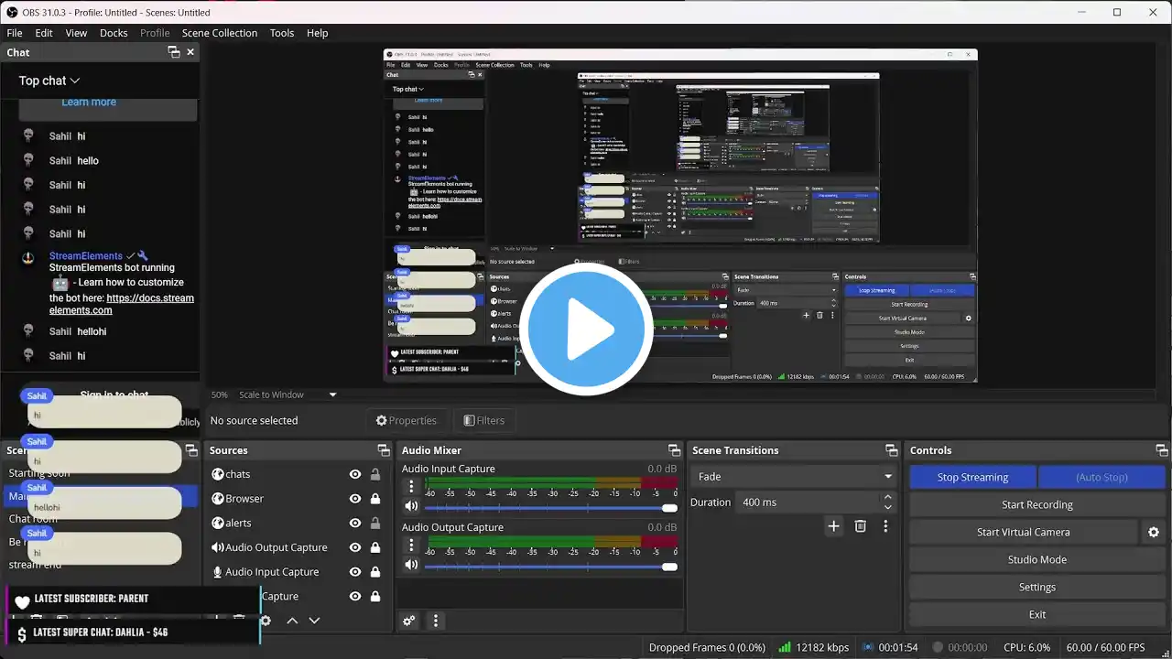The width and height of the screenshot is (1172, 659).
Task: Click the recording dot icon beside 00:00:00
Action: point(939,647)
